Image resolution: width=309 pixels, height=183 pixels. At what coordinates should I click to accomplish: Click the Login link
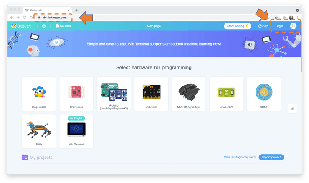(279, 26)
